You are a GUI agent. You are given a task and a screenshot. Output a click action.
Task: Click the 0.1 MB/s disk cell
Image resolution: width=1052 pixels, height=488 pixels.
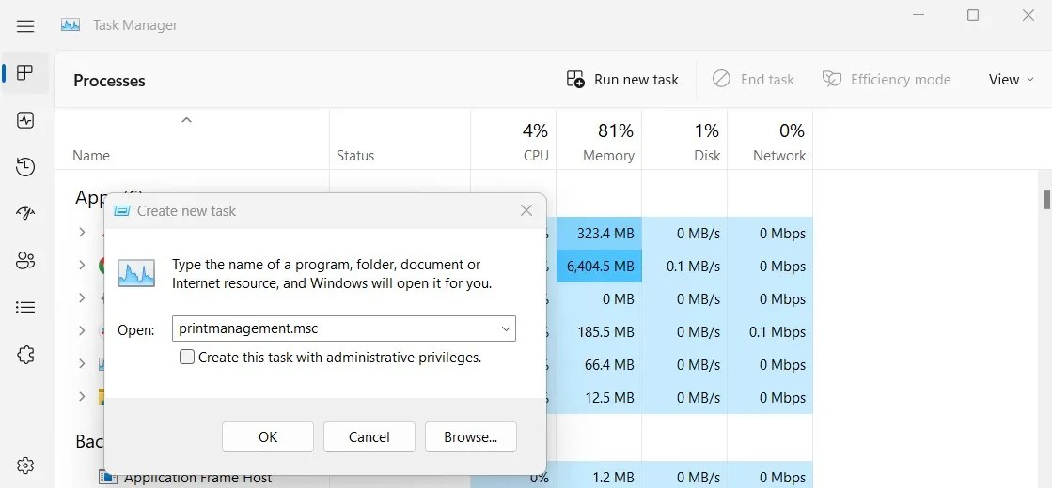pos(684,266)
